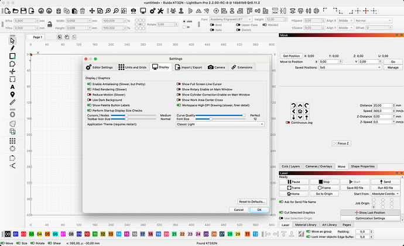
Task: Click the text Height 12,00 stepper
Action: (x=286, y=19)
